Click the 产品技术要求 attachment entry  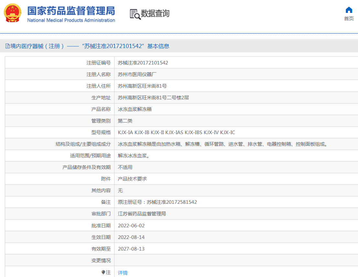[x=132, y=179]
